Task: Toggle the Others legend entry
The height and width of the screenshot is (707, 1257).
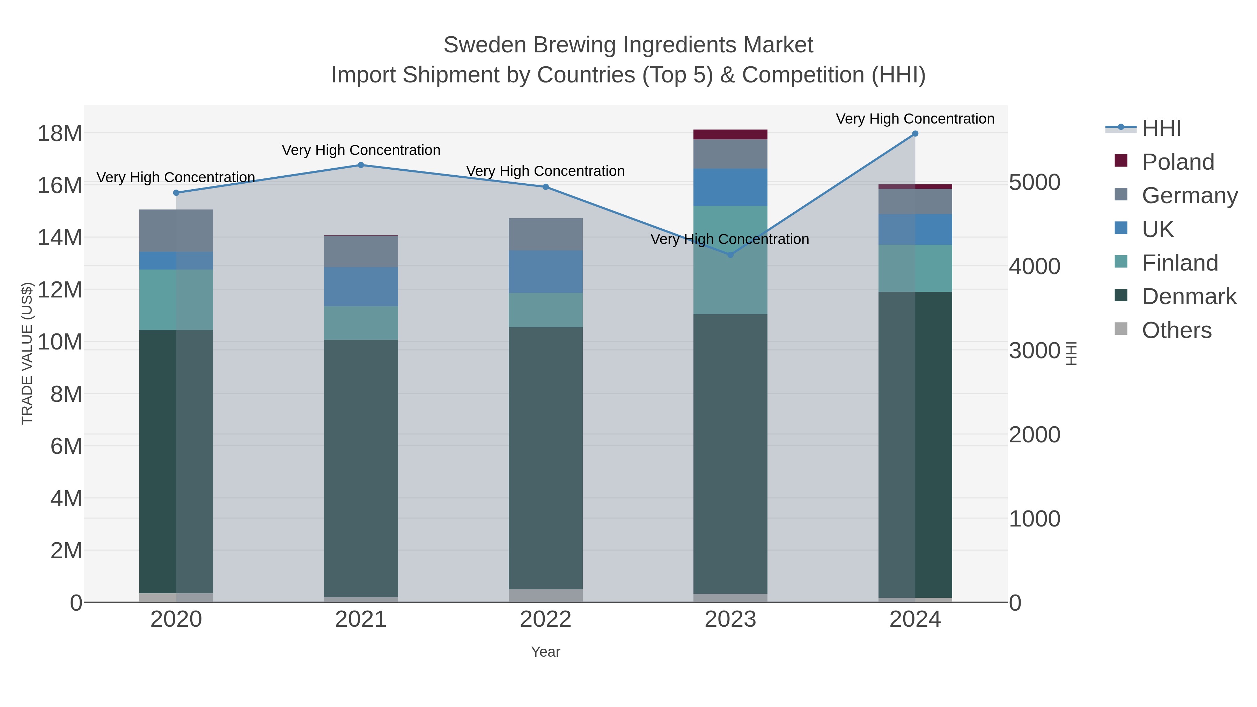Action: [1163, 330]
